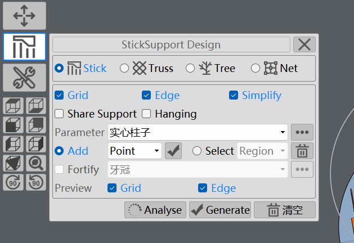354x243 pixels.
Task: Open the wrench and screwdriver tools
Action: 24,78
